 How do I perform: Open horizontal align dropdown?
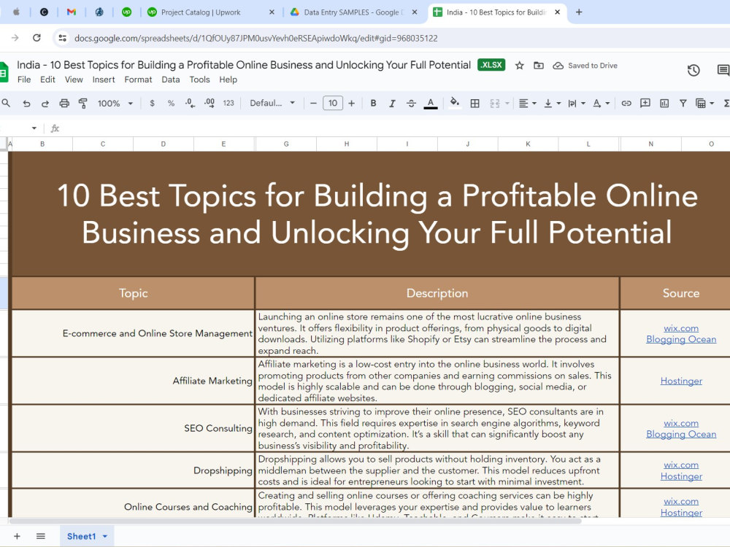528,104
